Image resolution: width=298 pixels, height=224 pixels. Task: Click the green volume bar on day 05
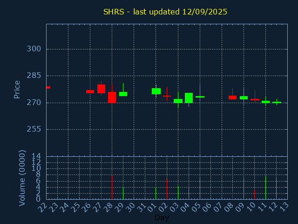click(200, 188)
